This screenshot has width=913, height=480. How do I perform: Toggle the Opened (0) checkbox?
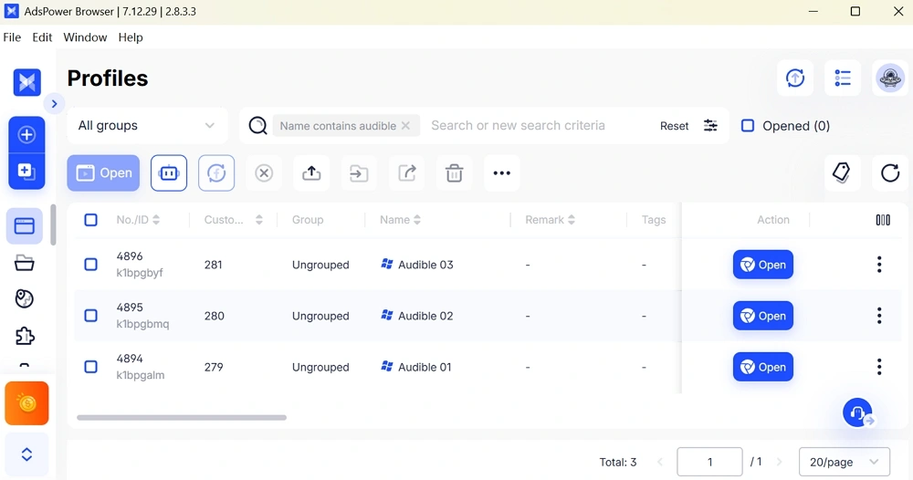click(748, 126)
